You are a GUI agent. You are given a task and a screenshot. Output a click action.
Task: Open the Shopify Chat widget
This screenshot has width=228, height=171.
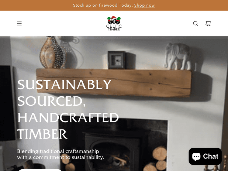coord(205,156)
